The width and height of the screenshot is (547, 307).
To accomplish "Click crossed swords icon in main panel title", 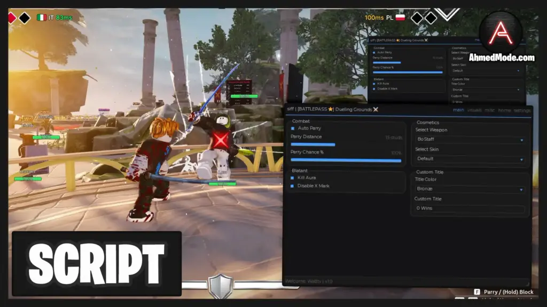I will click(376, 109).
